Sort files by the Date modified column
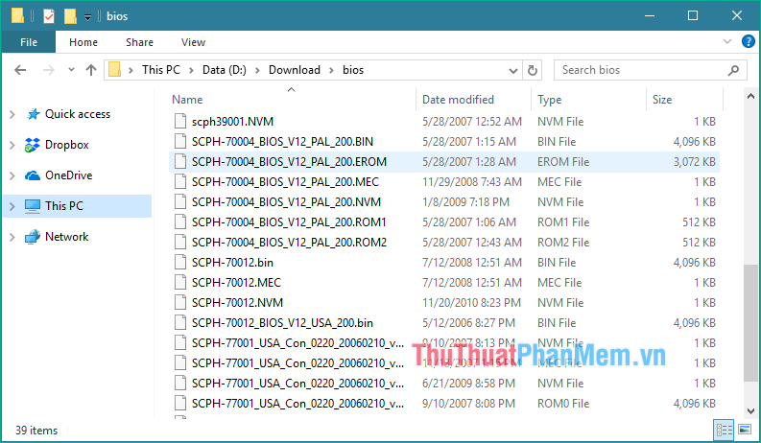761x443 pixels. point(458,100)
